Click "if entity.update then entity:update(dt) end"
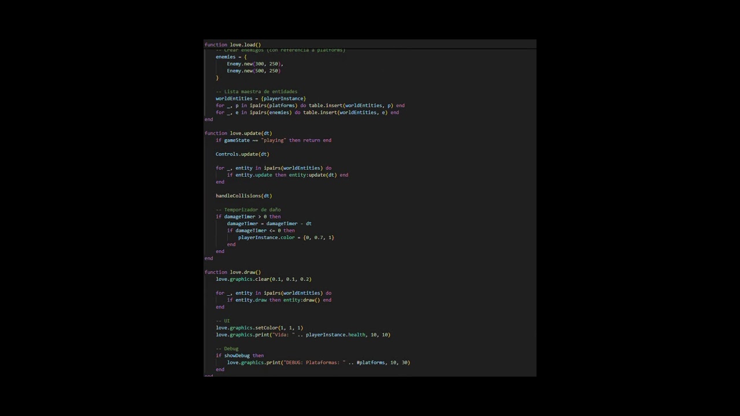Viewport: 740px width, 416px height. [287, 175]
